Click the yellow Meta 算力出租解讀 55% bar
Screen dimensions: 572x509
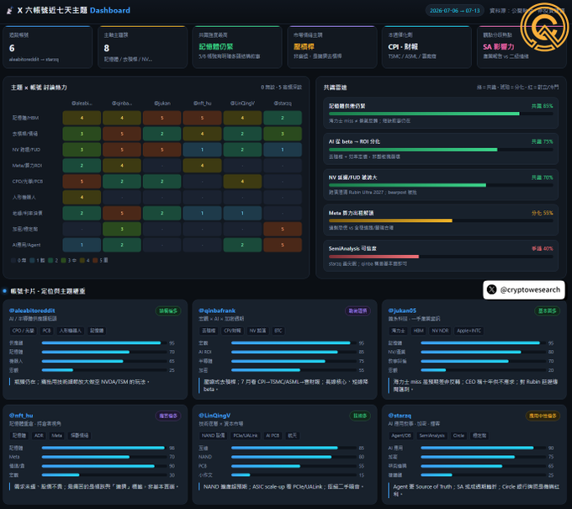[x=441, y=220]
